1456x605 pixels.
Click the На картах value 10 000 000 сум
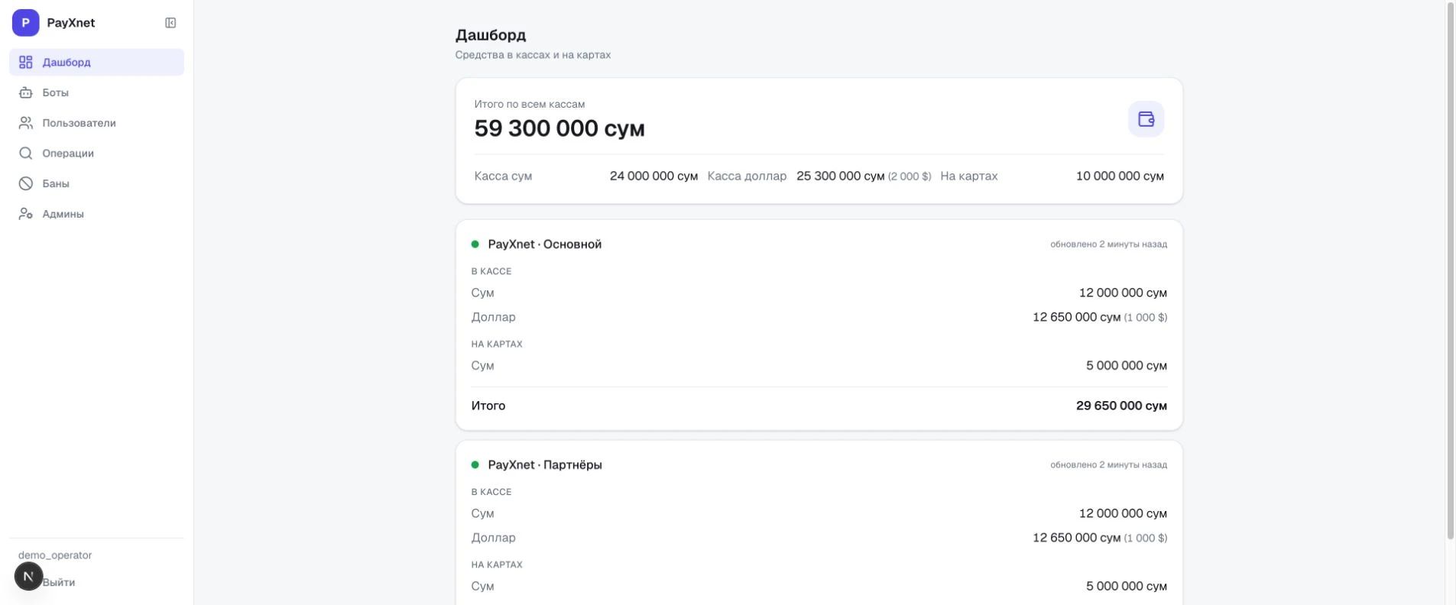(1120, 176)
